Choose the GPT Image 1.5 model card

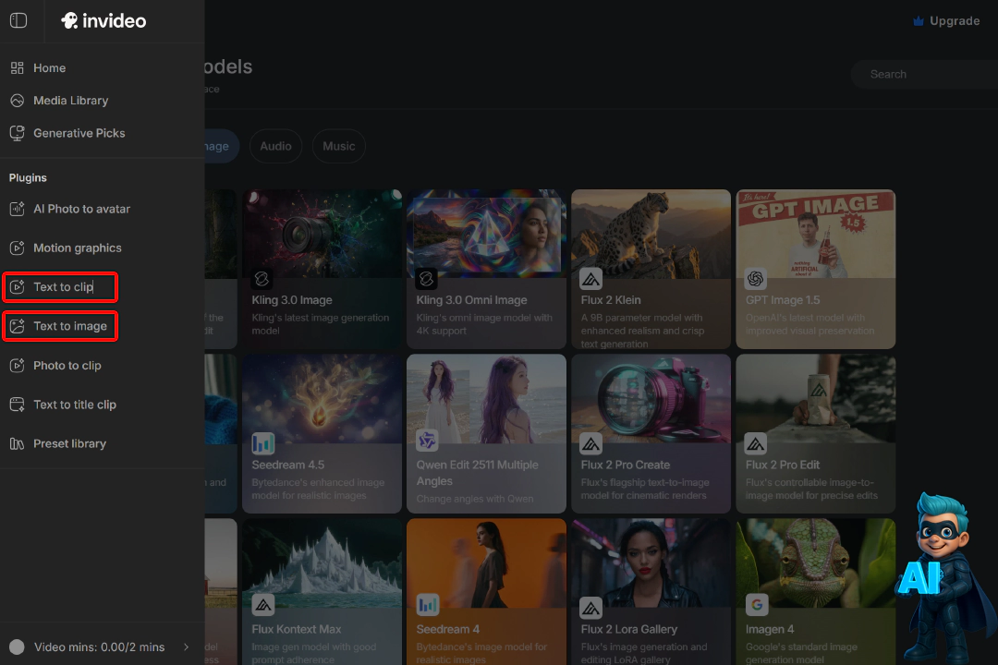pyautogui.click(x=815, y=269)
